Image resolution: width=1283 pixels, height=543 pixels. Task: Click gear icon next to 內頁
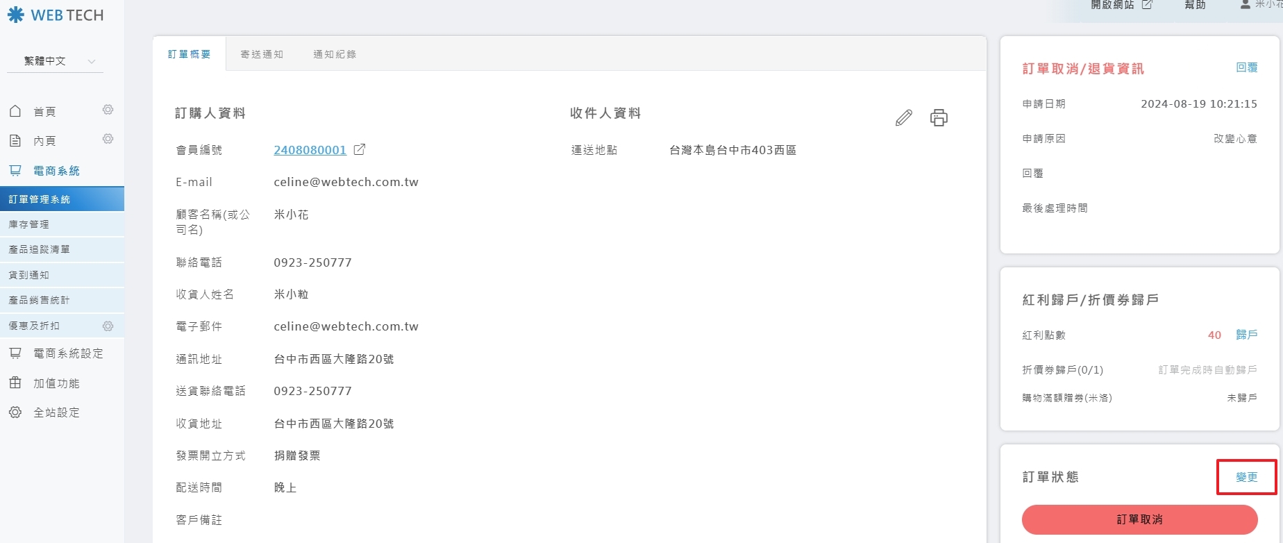click(x=108, y=140)
